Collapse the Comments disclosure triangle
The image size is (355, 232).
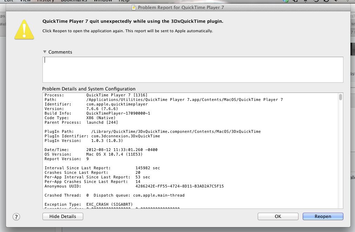point(45,52)
